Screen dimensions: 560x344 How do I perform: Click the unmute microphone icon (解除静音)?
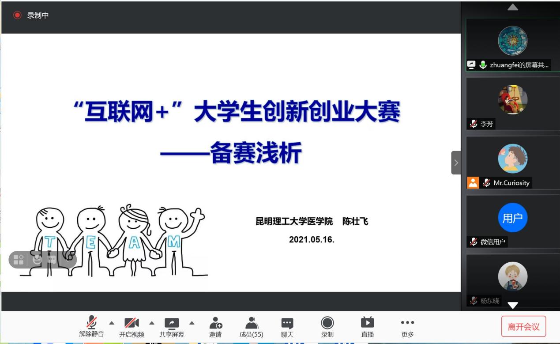[92, 322]
